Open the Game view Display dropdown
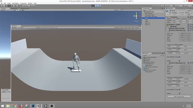Screen dimensions: 193x108 click(16, 28)
